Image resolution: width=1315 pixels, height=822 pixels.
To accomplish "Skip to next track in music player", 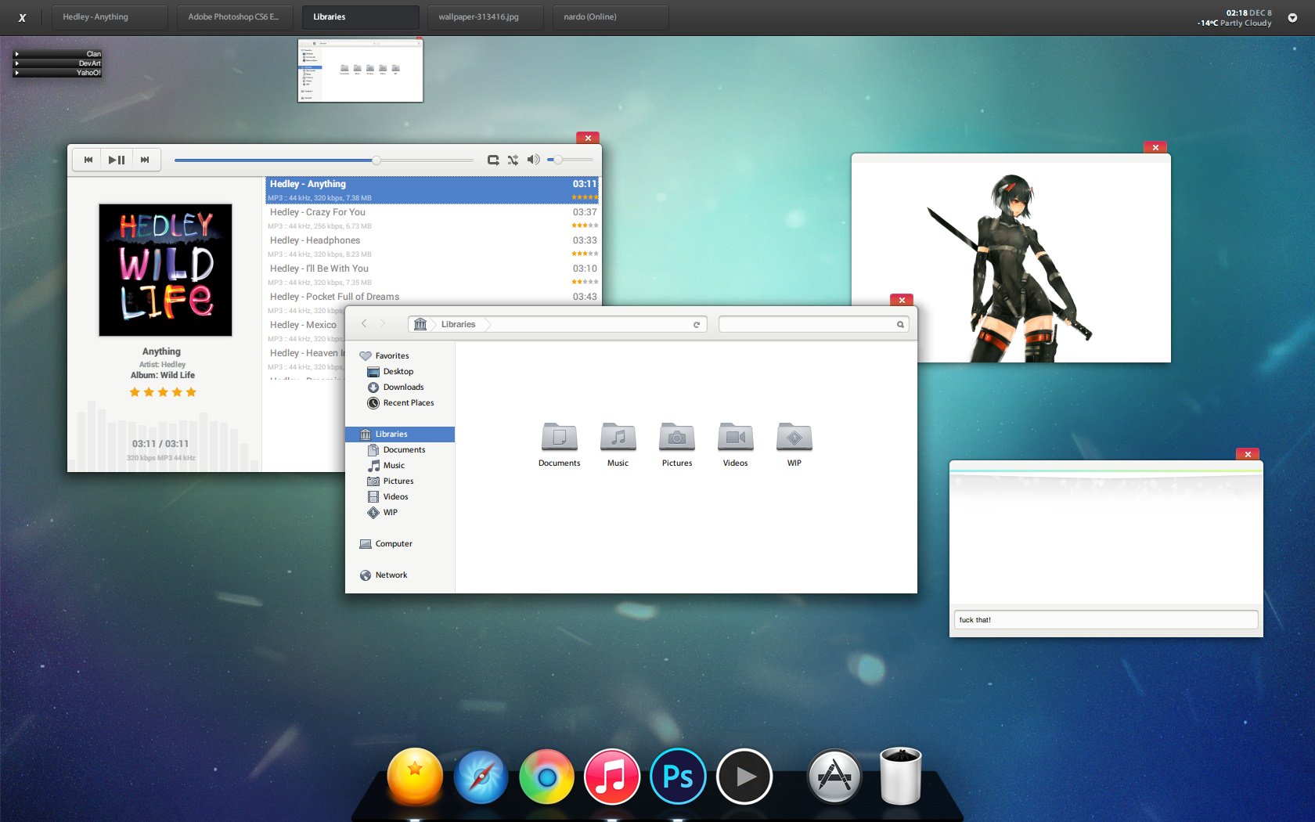I will click(x=145, y=160).
